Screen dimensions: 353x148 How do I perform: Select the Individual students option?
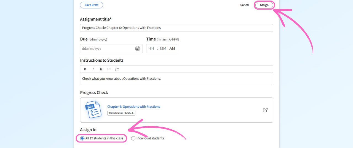pos(148,138)
